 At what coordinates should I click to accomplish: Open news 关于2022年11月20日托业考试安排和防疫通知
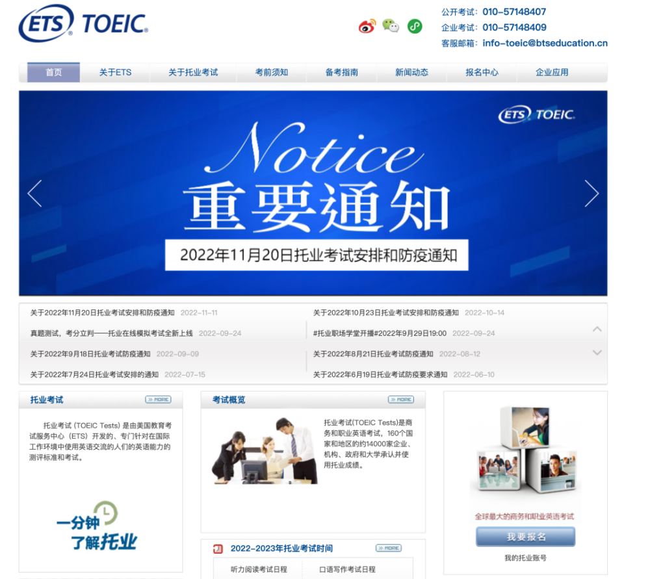[x=103, y=313]
